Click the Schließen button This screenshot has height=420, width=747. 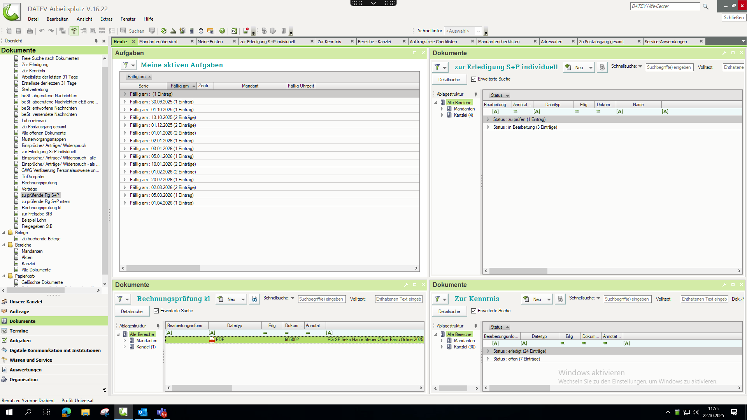click(734, 17)
